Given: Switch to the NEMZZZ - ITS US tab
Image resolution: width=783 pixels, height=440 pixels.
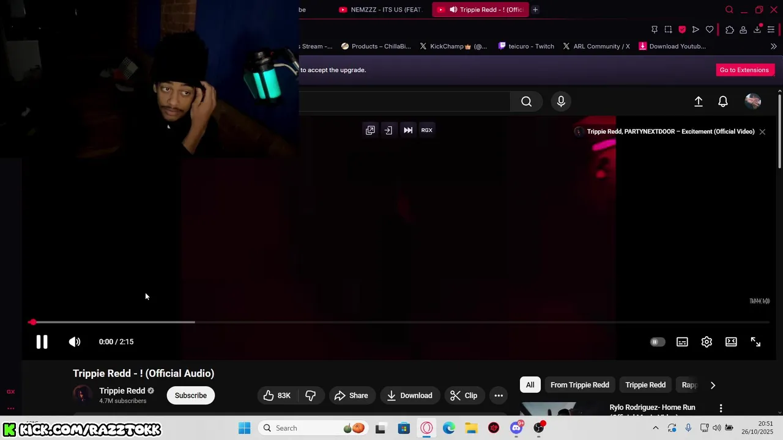Looking at the screenshot, I should (x=380, y=10).
